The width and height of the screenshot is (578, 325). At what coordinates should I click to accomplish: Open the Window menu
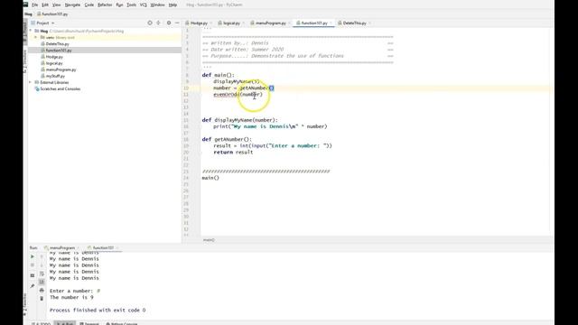157,5
